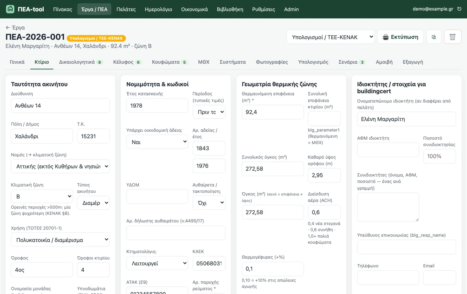Open the Χρήση dropdown with Πολυκατοικία / διαμέρισμα
Screen dimensions: 467x294
[x=60, y=240]
